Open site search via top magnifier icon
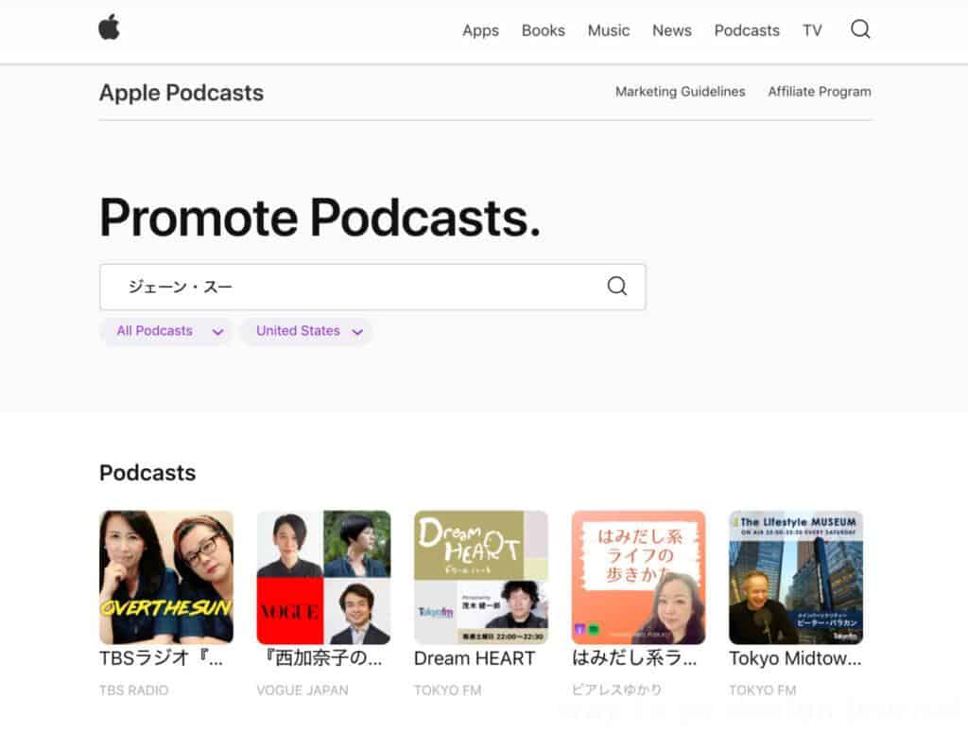The height and width of the screenshot is (734, 968). tap(860, 29)
